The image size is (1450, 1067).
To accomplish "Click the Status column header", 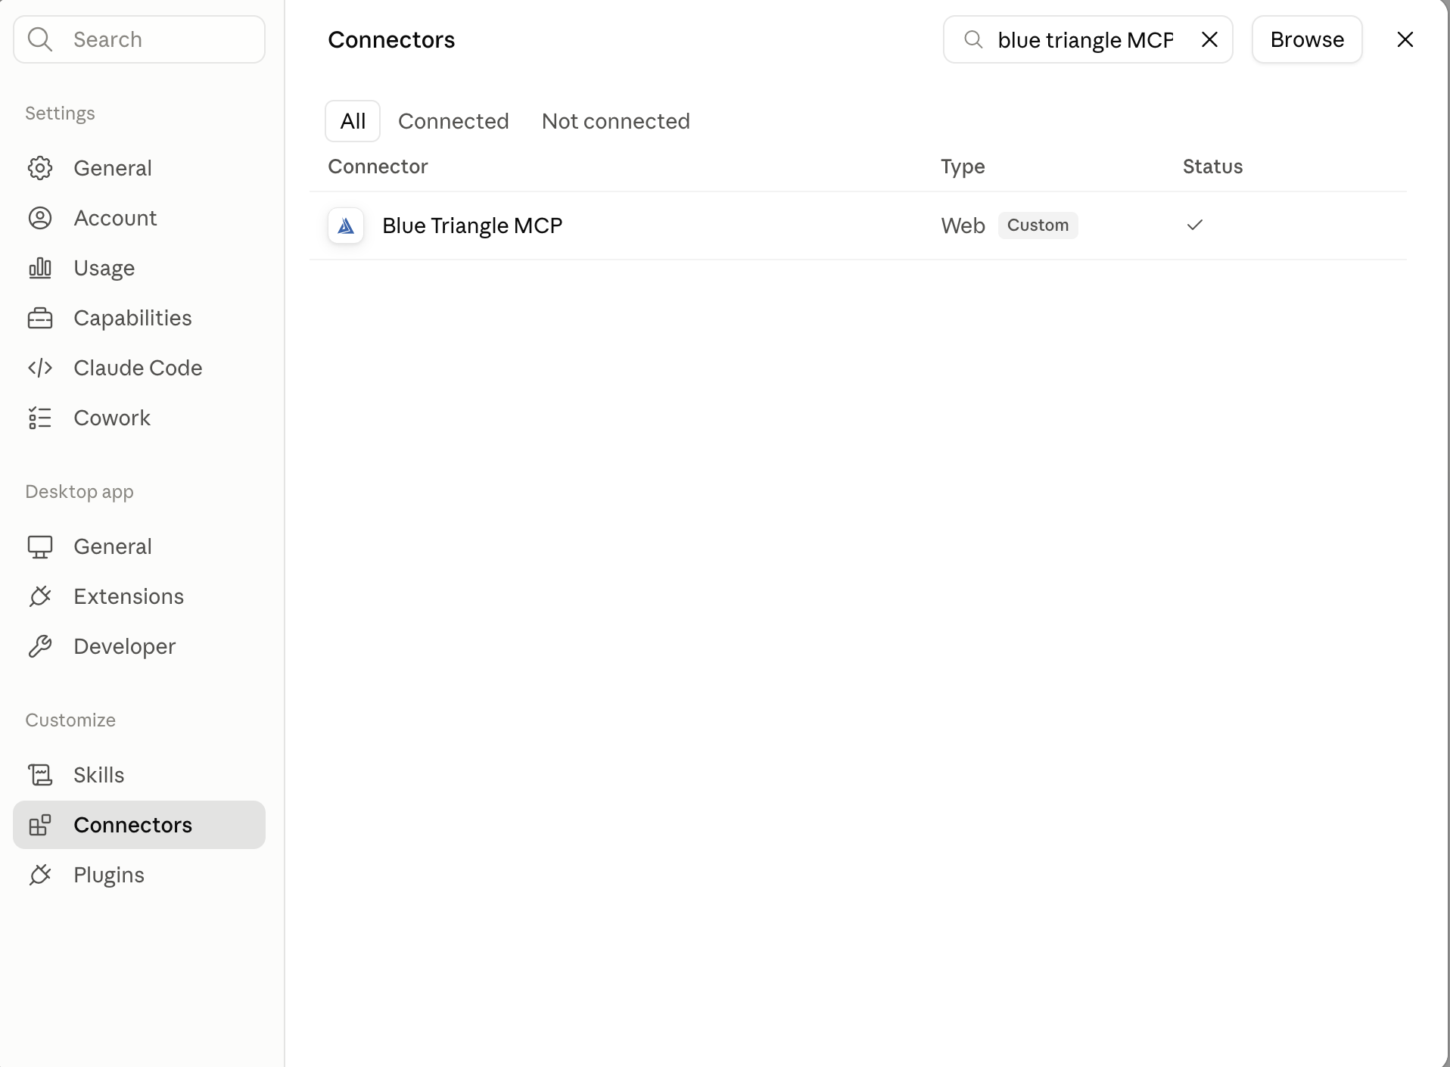I will point(1212,166).
